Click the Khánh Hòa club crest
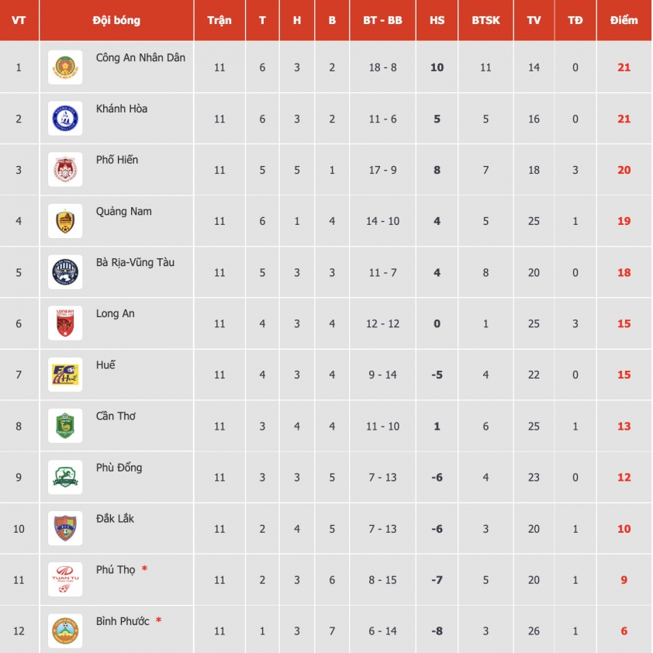The image size is (653, 653). pyautogui.click(x=65, y=119)
